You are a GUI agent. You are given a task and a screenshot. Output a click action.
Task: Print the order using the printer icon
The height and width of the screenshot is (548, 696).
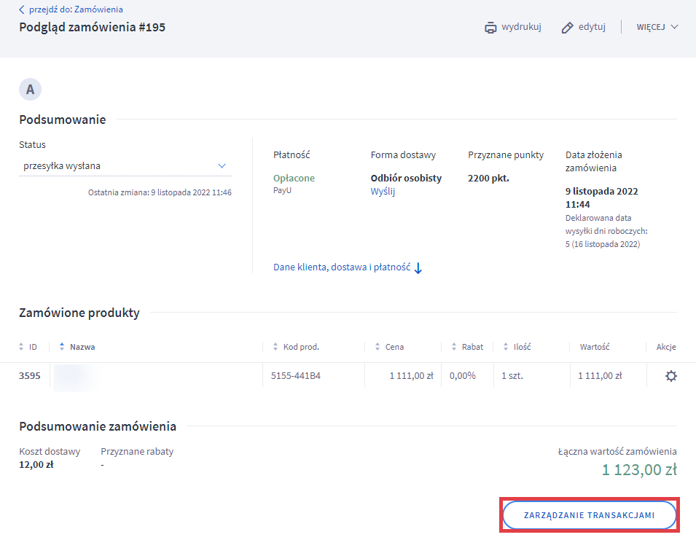pyautogui.click(x=490, y=26)
